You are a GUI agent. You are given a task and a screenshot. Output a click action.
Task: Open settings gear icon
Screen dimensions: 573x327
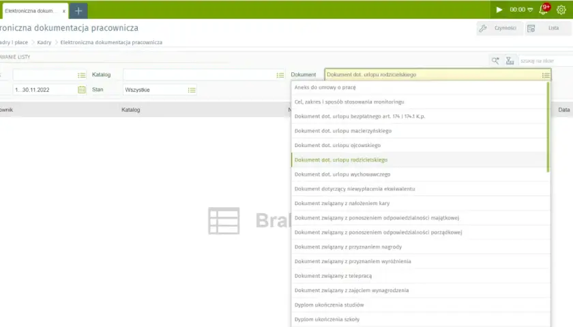click(561, 10)
